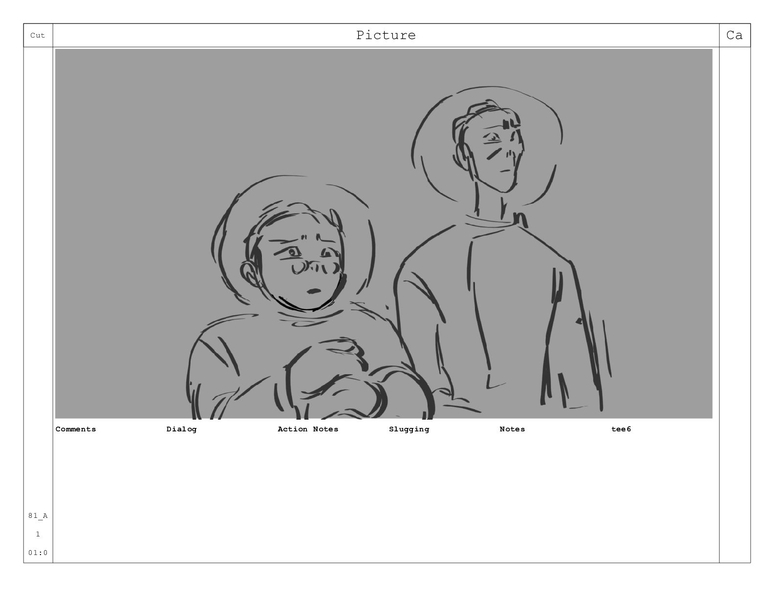Click the 81_A cut number
This screenshot has width=774, height=598.
(38, 515)
